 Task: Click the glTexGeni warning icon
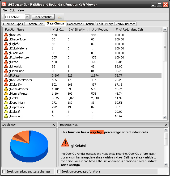[x=6, y=35]
